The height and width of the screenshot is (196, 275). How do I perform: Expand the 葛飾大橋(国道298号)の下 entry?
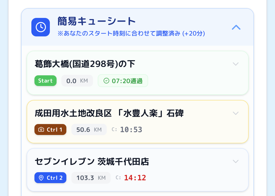click(236, 64)
